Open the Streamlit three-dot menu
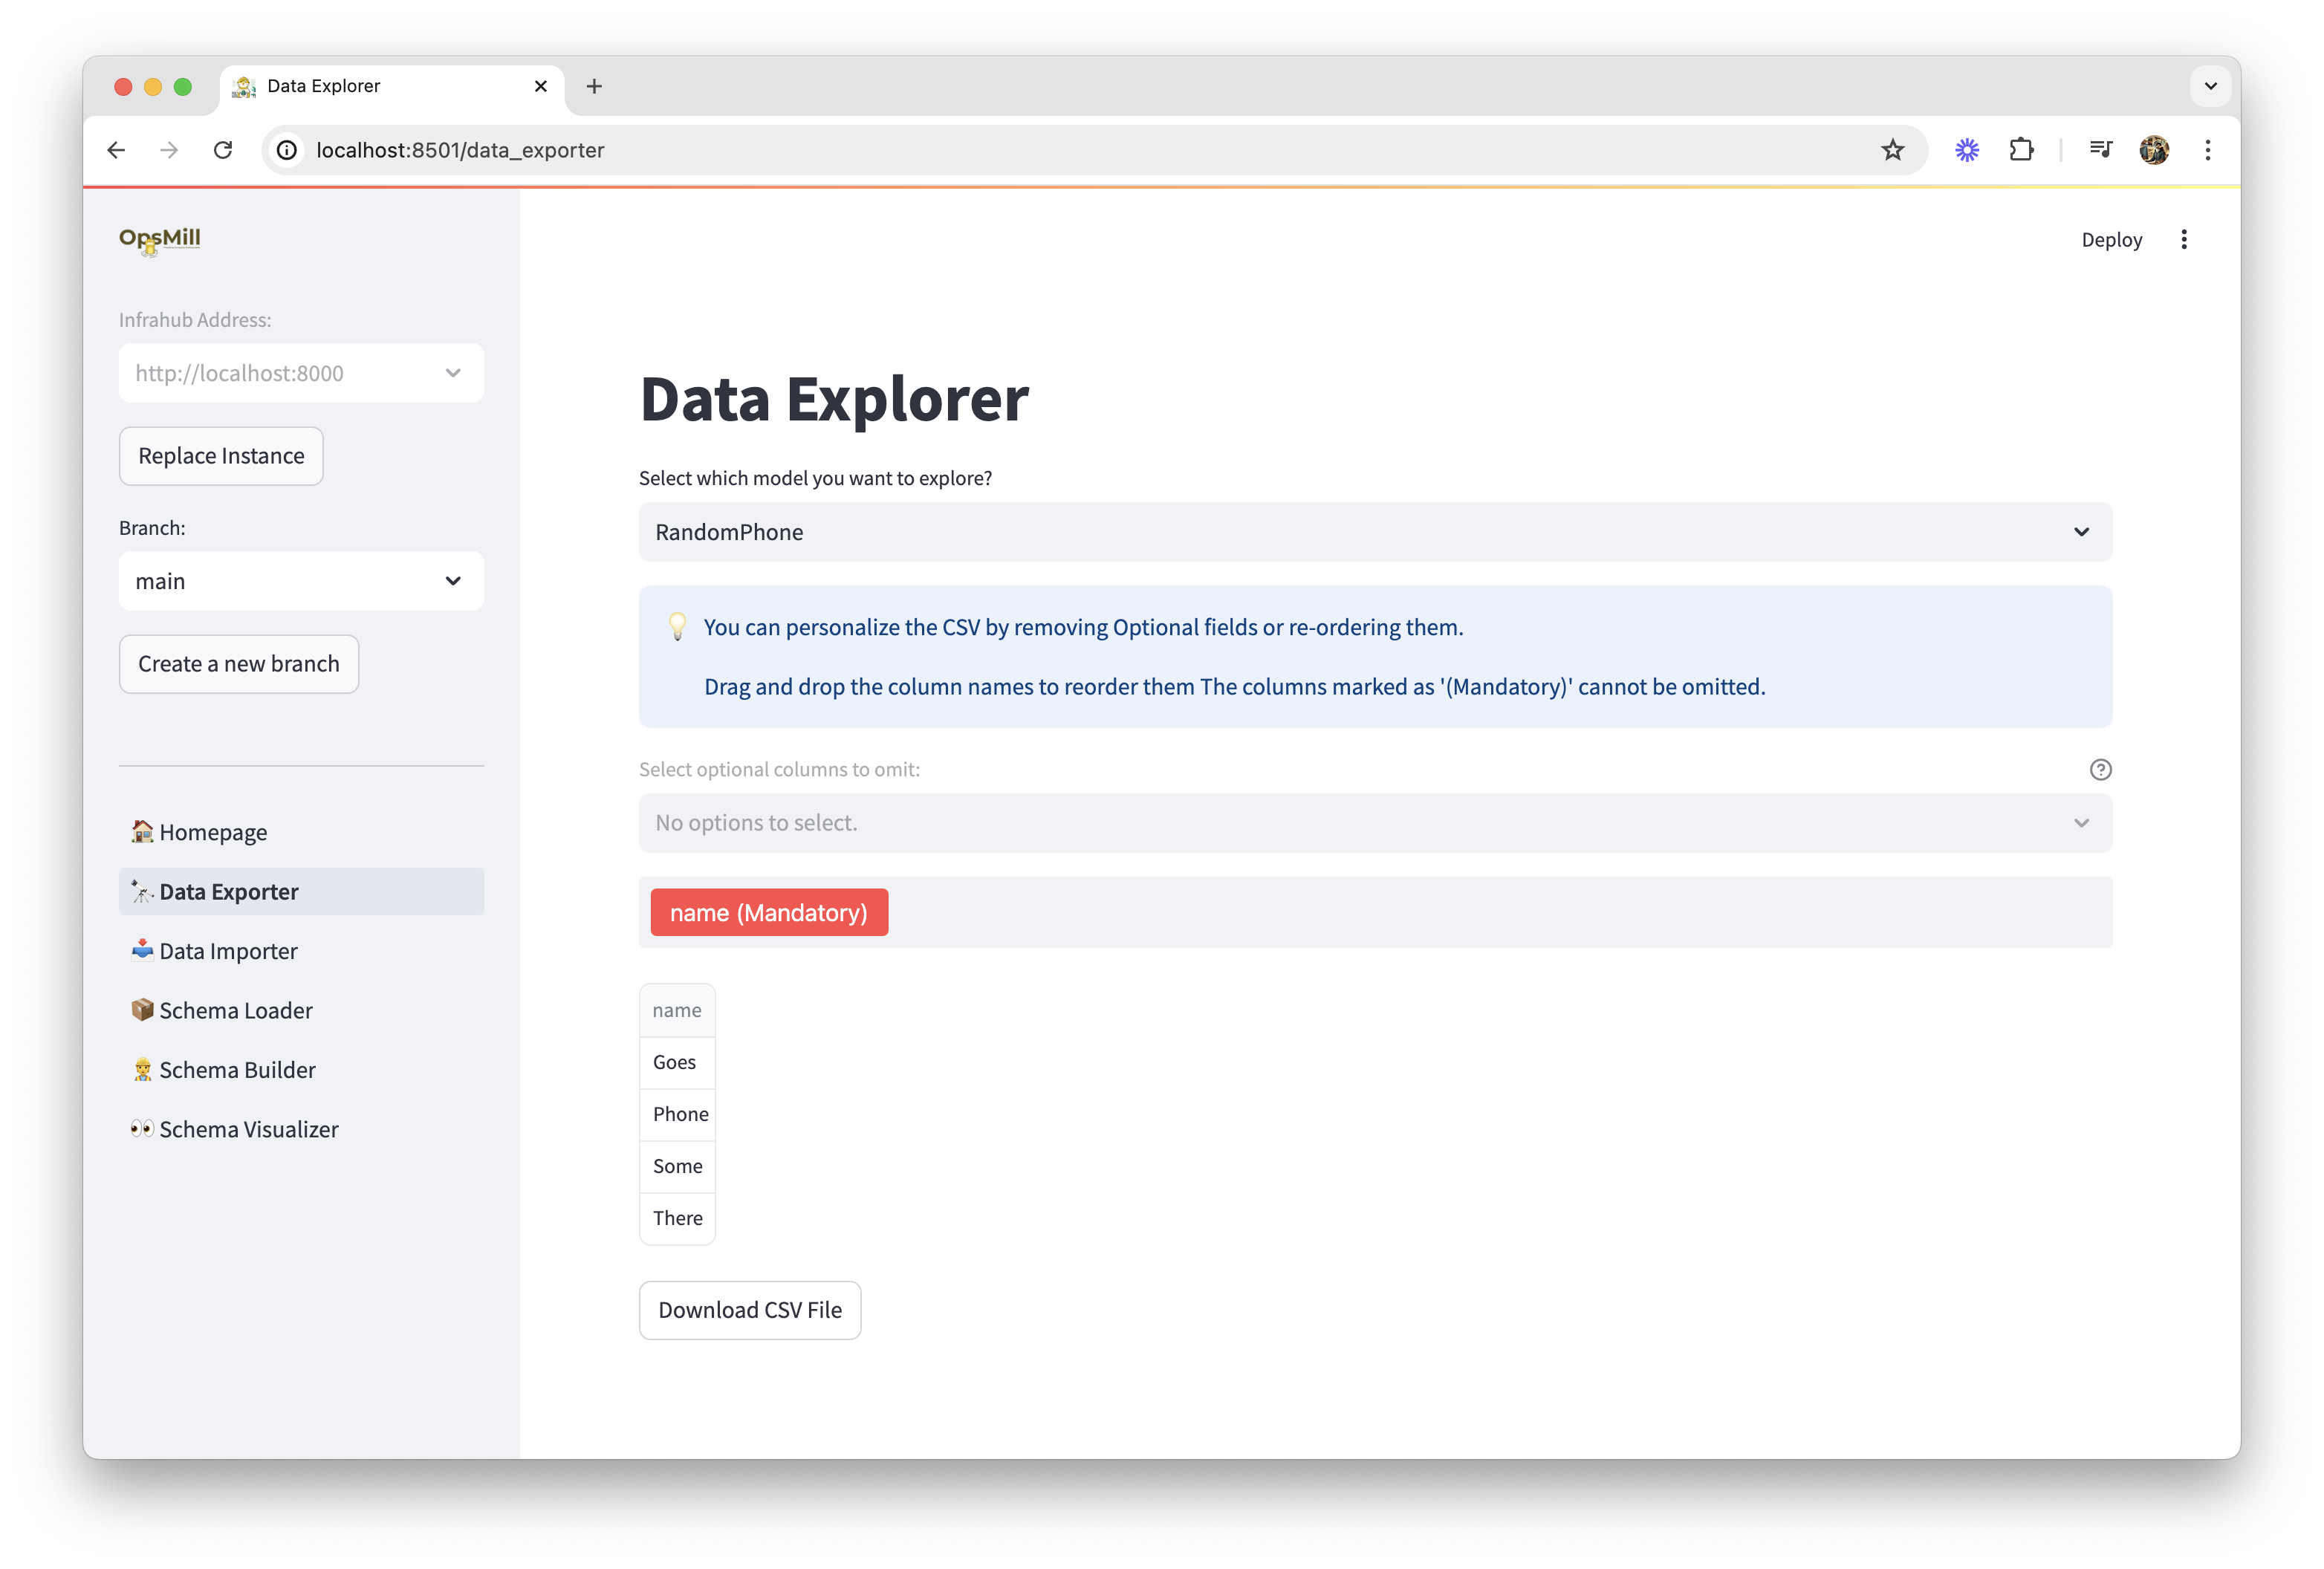The height and width of the screenshot is (1569, 2324). point(2184,239)
